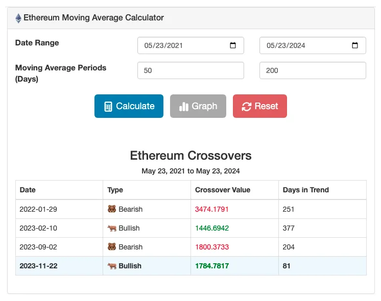Click crossover value 3474.1791

tap(211, 209)
